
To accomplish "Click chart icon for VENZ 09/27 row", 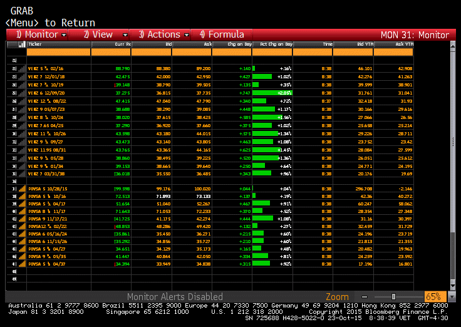I will coord(22,142).
